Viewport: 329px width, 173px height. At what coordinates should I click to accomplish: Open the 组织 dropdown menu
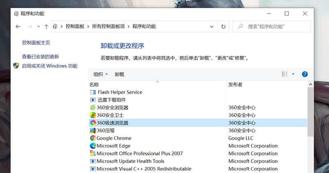point(100,74)
